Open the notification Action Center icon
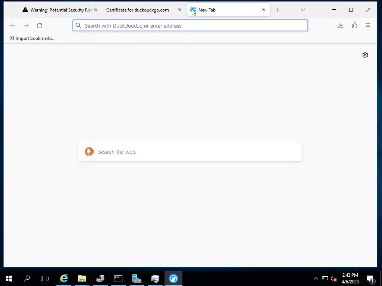 pyautogui.click(x=370, y=279)
